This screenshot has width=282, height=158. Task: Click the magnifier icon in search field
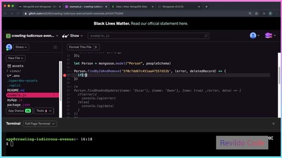pos(206,36)
